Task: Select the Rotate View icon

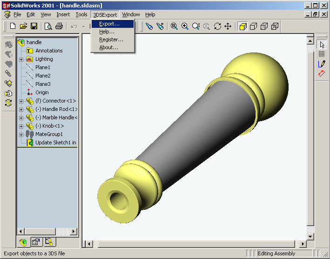Action: [217, 26]
